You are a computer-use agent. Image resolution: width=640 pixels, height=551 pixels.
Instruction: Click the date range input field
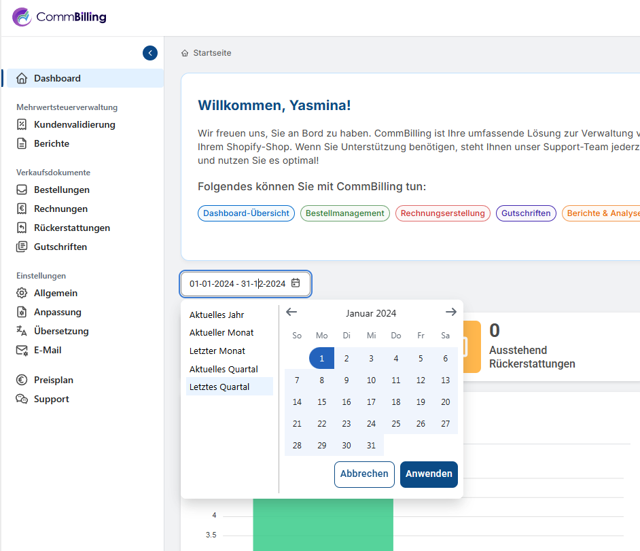point(237,283)
